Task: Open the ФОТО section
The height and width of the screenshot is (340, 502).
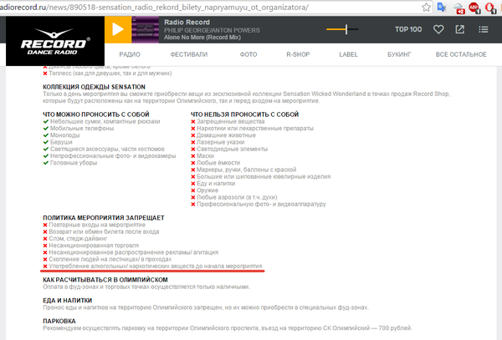Action: (248, 54)
